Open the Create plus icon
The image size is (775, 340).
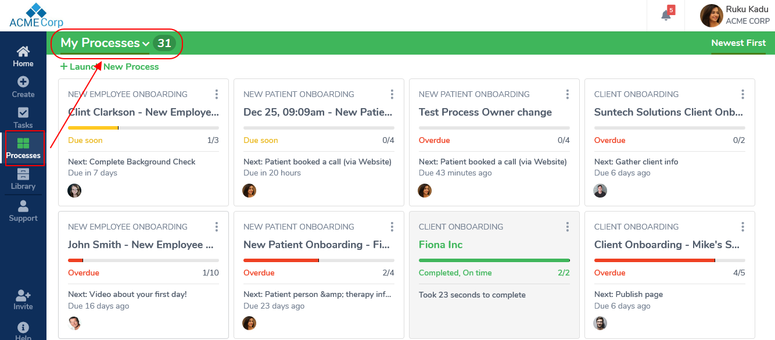[x=23, y=83]
